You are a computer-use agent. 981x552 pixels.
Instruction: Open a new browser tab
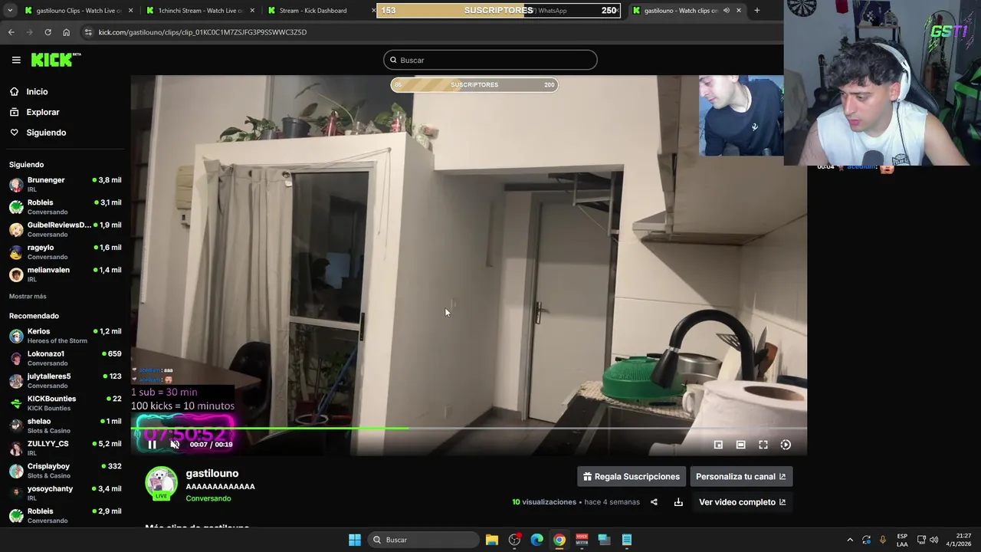pyautogui.click(x=756, y=11)
